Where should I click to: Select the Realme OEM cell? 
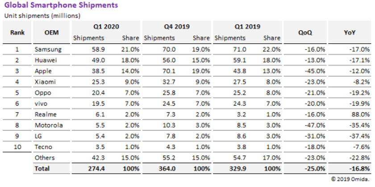(46, 114)
